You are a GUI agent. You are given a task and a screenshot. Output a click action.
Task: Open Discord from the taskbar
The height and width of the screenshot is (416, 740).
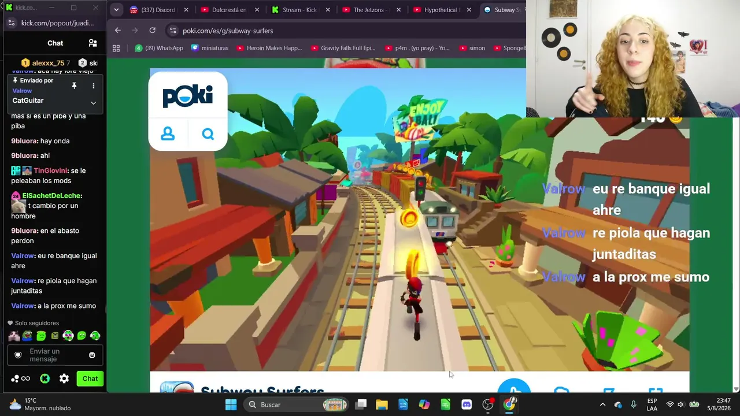point(467,404)
